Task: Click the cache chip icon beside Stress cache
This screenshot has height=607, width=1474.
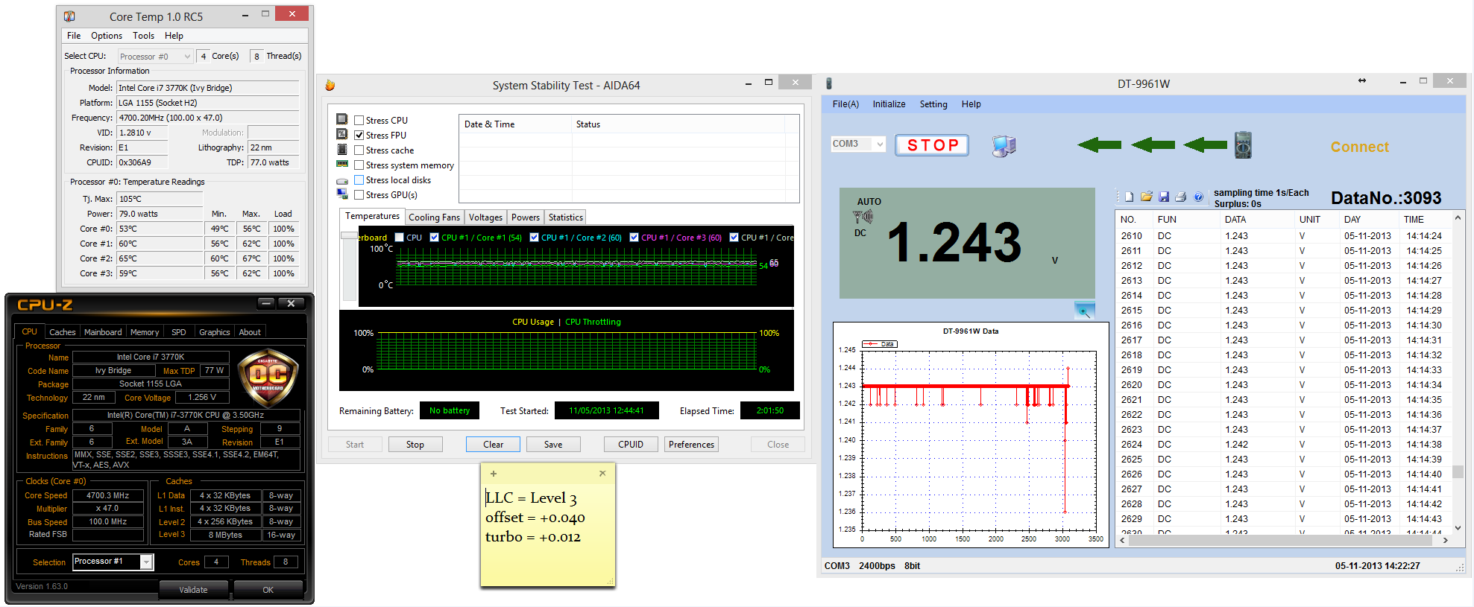Action: coord(342,150)
